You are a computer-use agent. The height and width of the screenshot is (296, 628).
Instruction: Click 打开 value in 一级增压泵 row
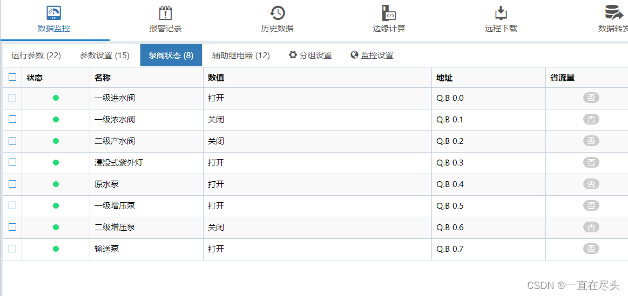coord(216,206)
